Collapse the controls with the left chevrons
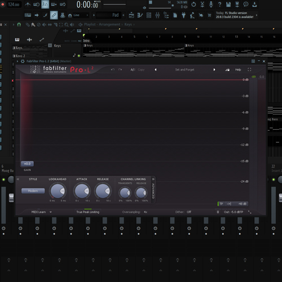This screenshot has width=282, height=282. 18,179
